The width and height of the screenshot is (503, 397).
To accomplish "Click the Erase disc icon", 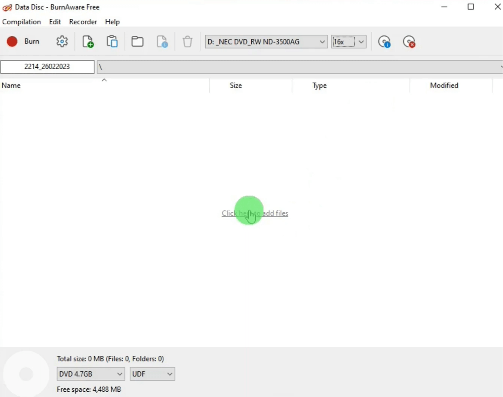I will point(409,42).
